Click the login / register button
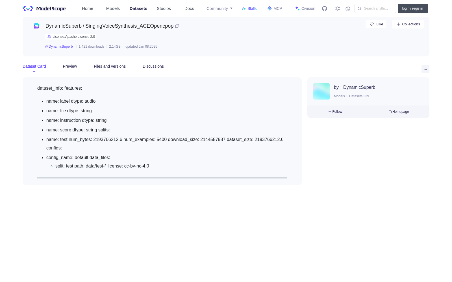Viewport: 452px width, 282px height. pos(413,8)
